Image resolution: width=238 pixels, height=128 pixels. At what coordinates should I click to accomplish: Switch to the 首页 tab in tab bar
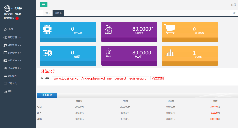tap(48, 13)
